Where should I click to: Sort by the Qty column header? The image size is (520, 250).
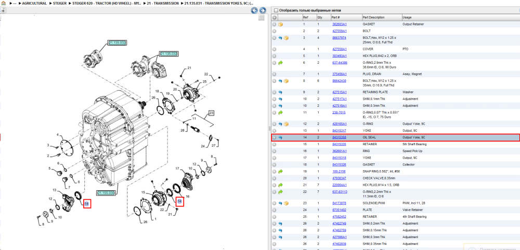[x=323, y=17]
